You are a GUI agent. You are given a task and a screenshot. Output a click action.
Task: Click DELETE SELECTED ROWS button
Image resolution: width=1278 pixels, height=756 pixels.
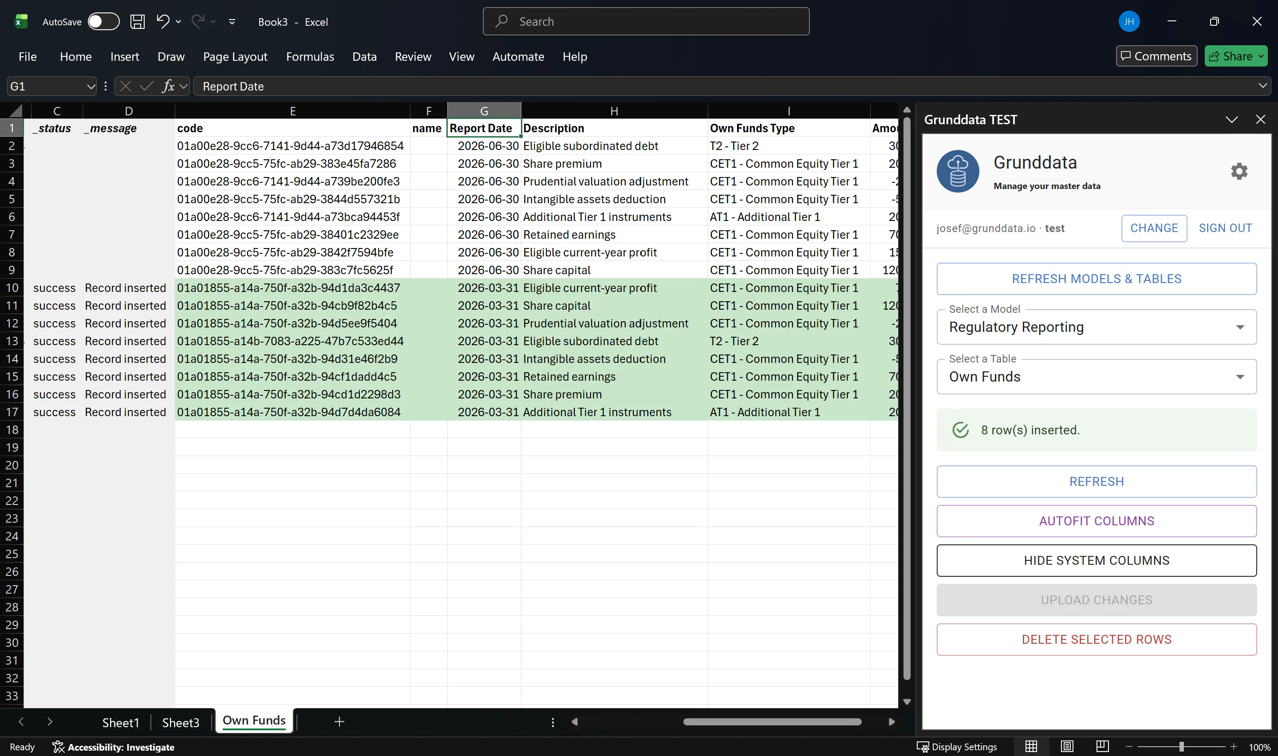pyautogui.click(x=1096, y=639)
